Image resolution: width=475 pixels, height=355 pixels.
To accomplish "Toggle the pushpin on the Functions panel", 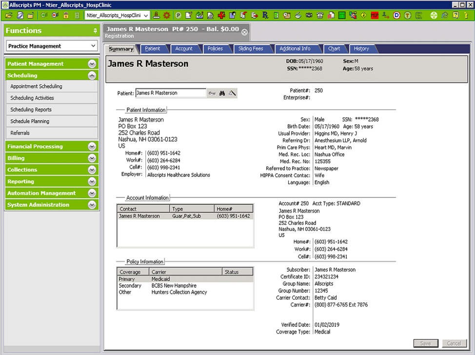I will coord(96,30).
